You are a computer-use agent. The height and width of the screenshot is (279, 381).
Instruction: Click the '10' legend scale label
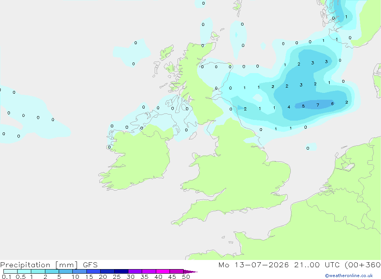(75, 277)
